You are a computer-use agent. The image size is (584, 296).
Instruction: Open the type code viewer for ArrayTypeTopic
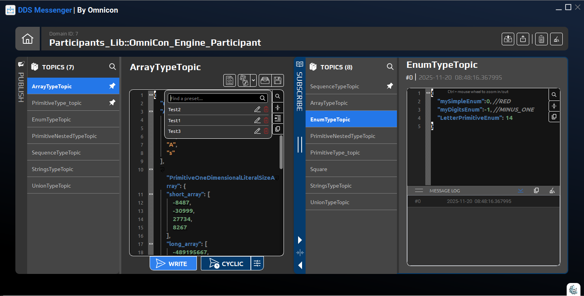(x=230, y=80)
